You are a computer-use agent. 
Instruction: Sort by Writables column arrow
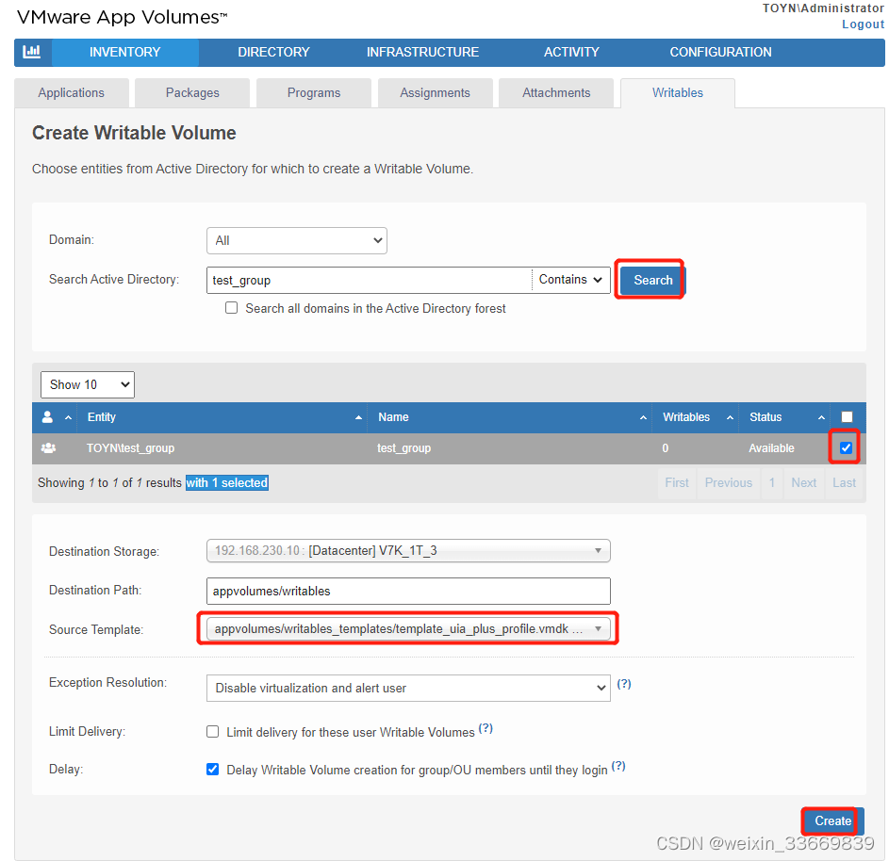click(x=731, y=417)
